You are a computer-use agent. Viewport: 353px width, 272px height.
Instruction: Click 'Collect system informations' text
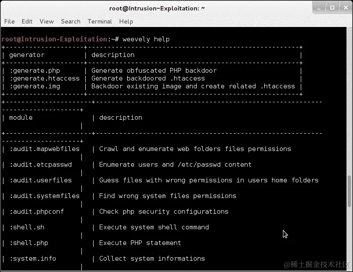click(x=152, y=259)
